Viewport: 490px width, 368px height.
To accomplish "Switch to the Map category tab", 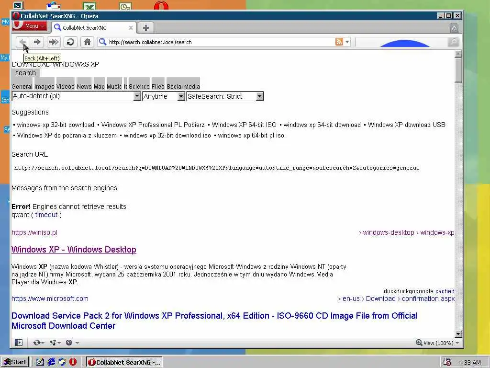I will pyautogui.click(x=99, y=86).
